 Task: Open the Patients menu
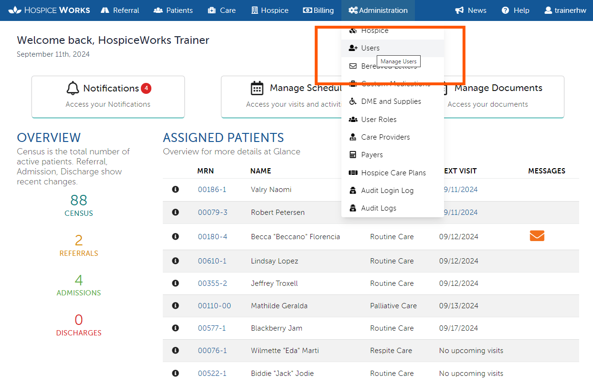pyautogui.click(x=173, y=10)
